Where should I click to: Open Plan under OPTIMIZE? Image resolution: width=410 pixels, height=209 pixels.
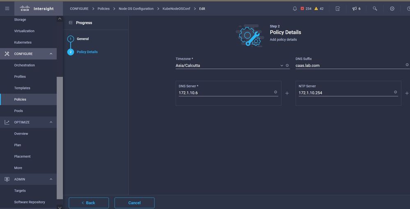pos(18,145)
